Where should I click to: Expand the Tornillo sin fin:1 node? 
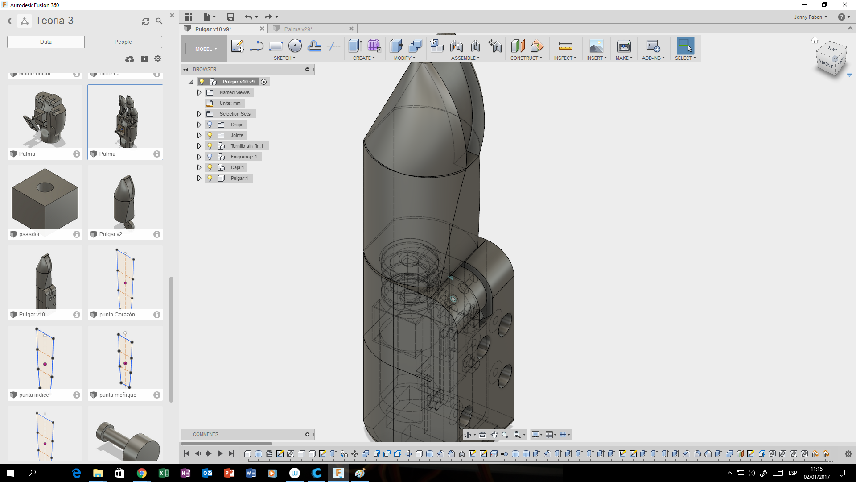tap(199, 146)
